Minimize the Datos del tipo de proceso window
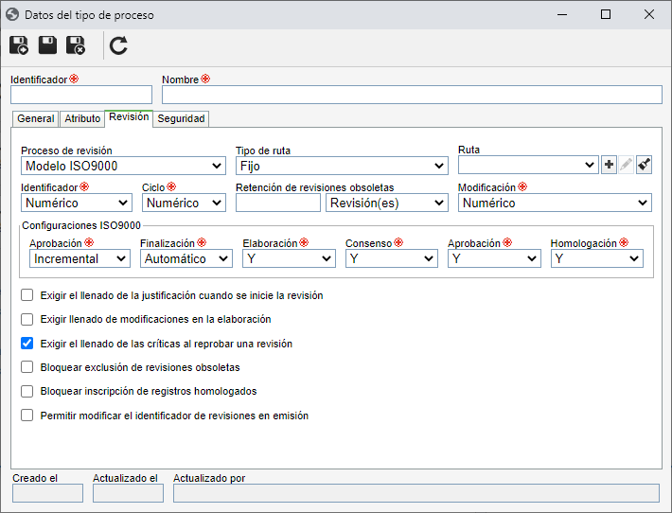This screenshot has height=513, width=672. 562,14
